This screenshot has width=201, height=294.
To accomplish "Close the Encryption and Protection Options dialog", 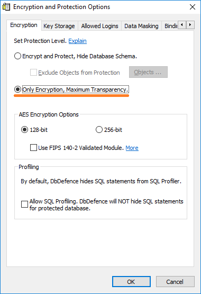I will pos(193,7).
